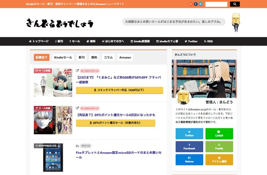Click the folder icon beside デバイス tag
The image size is (267, 175).
[78, 146]
